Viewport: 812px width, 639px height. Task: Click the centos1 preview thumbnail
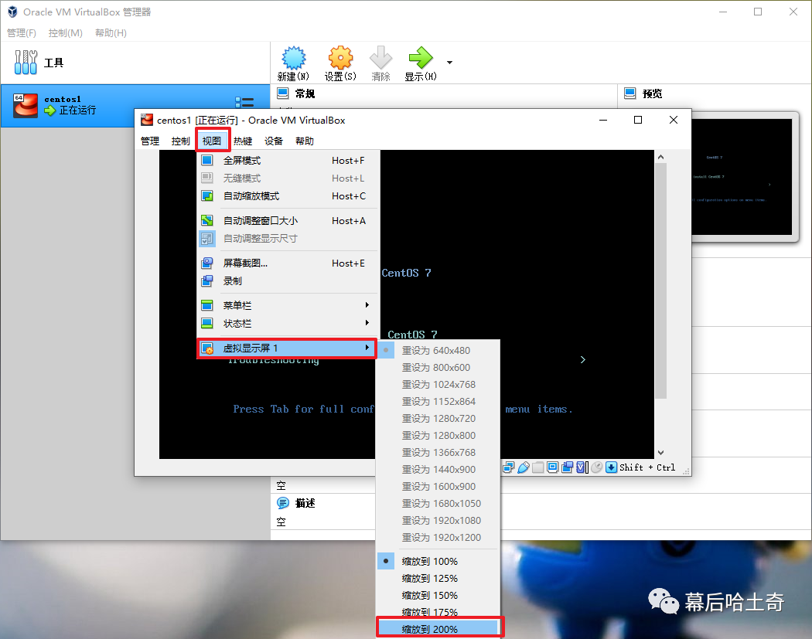click(x=742, y=178)
